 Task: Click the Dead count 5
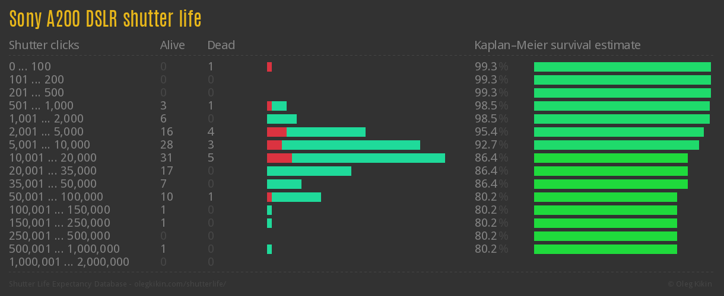coord(211,157)
